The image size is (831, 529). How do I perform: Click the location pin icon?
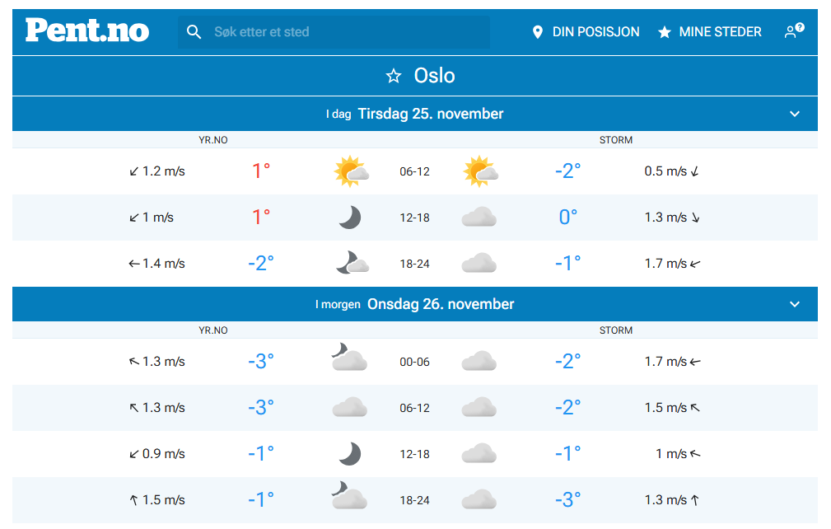(x=538, y=32)
